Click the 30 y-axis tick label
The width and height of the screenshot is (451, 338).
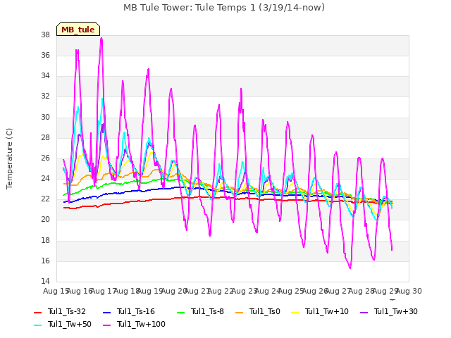point(45,117)
